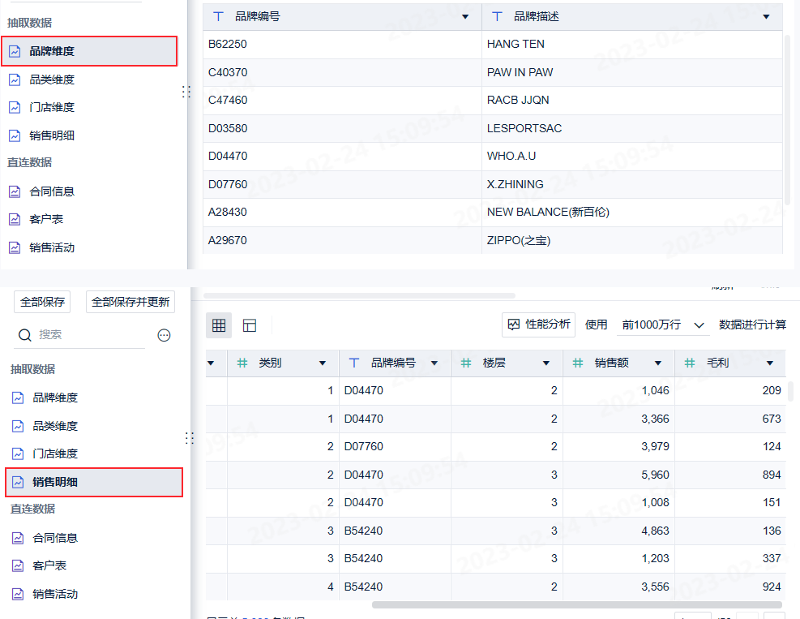Open the 销售额 column dropdown

click(657, 363)
